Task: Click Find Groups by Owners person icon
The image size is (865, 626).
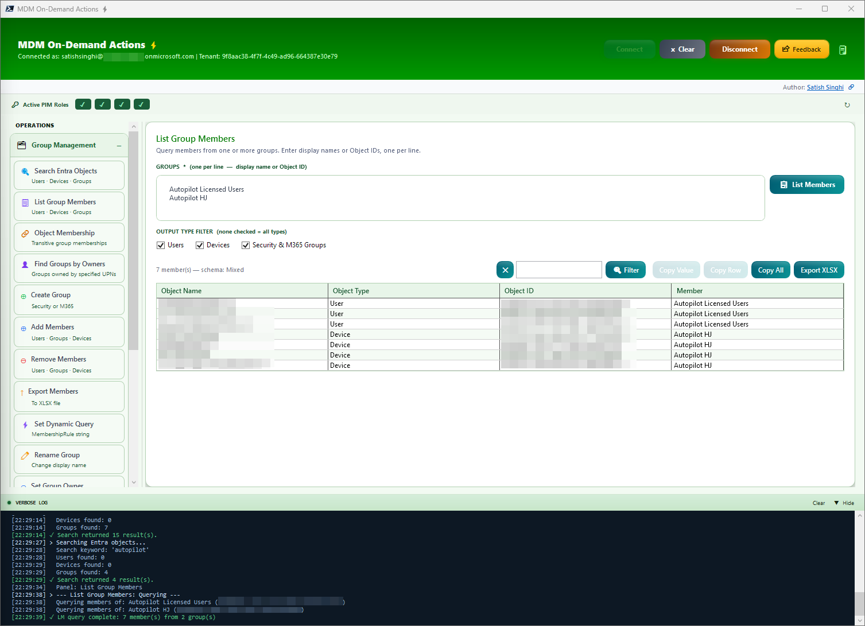Action: click(x=24, y=263)
